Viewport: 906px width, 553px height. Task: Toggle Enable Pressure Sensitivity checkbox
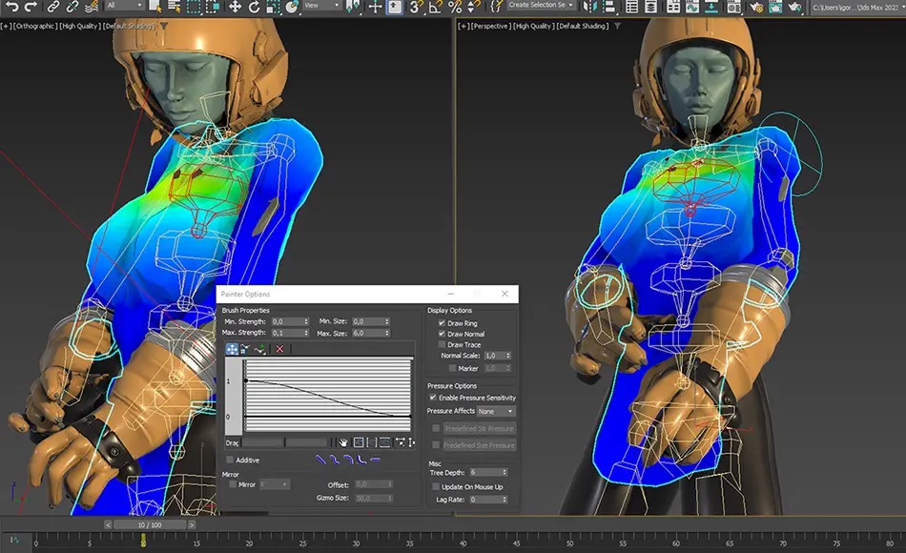(x=433, y=398)
